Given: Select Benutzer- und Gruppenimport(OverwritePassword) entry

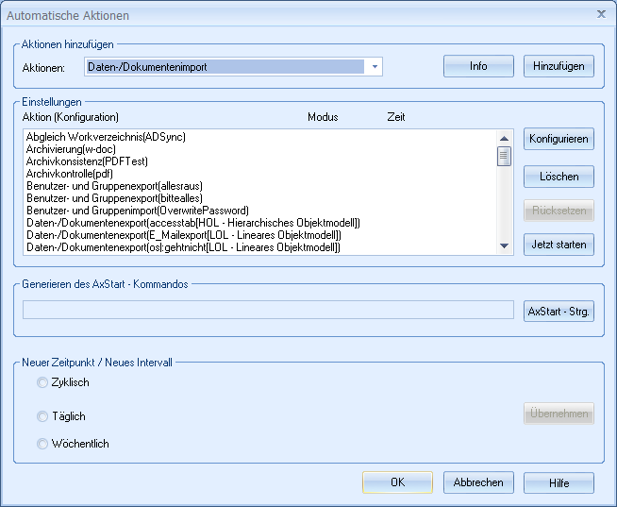Looking at the screenshot, I should pos(137,211).
